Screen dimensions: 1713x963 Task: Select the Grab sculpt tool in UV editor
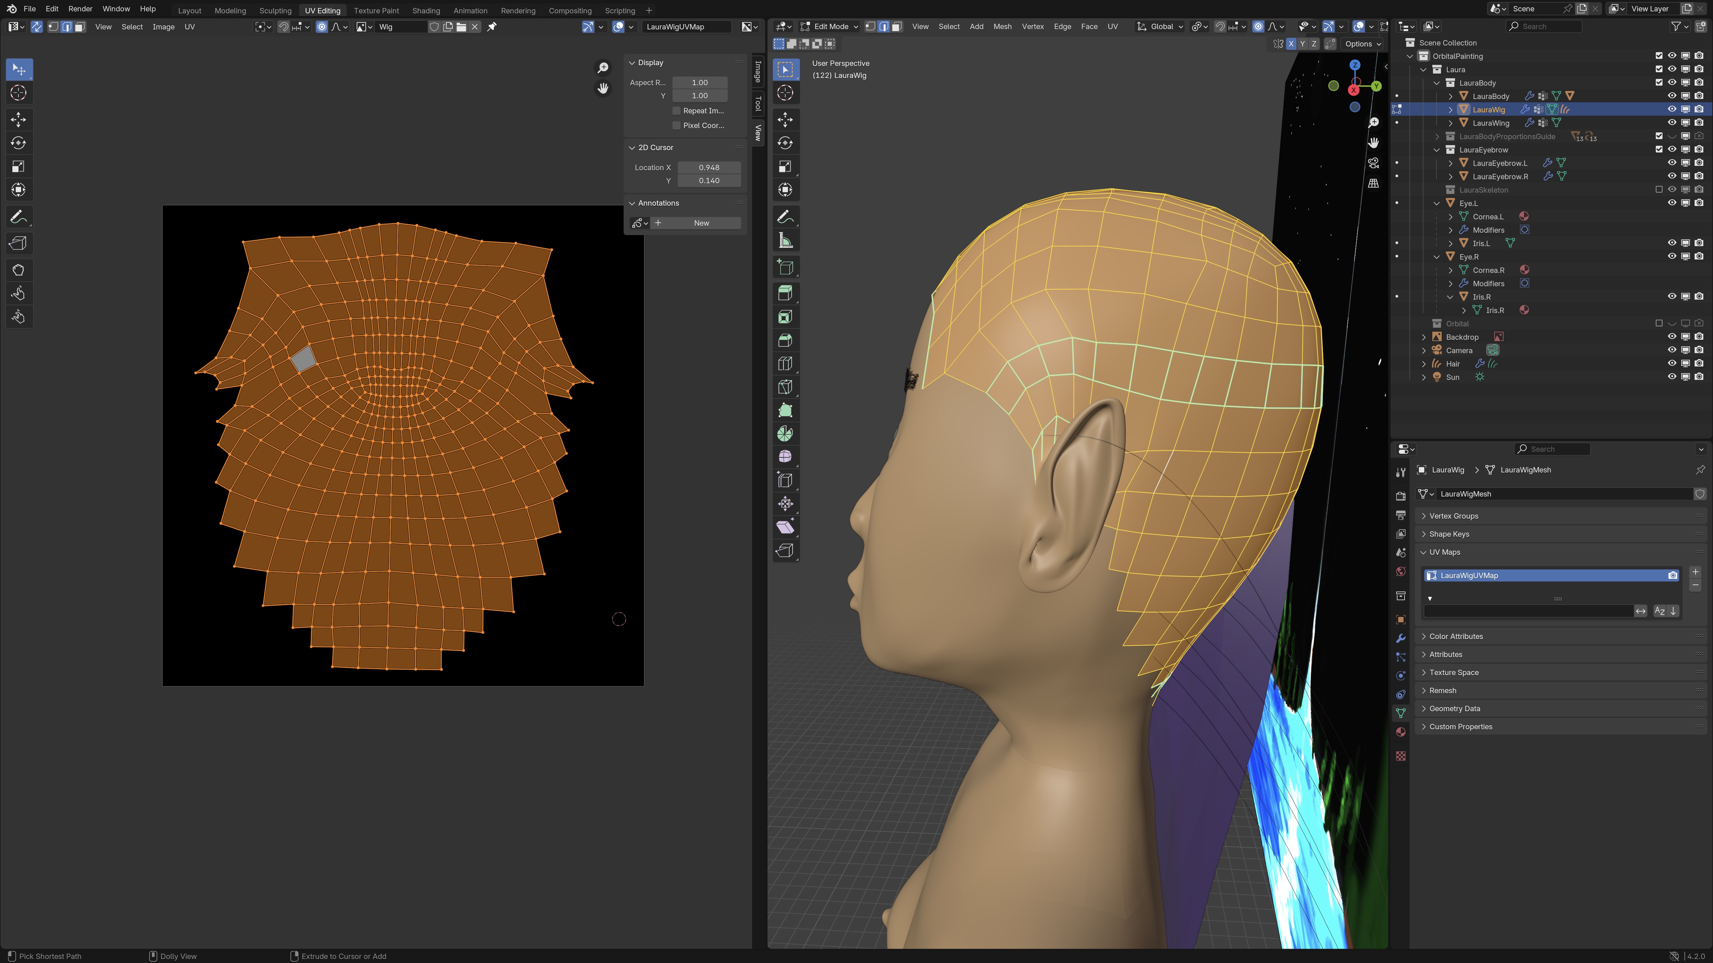19,270
